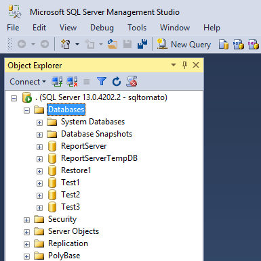Click the server database cylinder icon
261x261 pixels.
pyautogui.click(x=27, y=97)
